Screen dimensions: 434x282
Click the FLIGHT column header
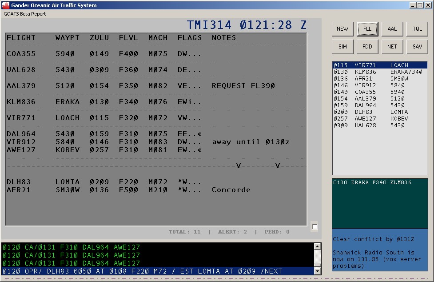click(21, 38)
